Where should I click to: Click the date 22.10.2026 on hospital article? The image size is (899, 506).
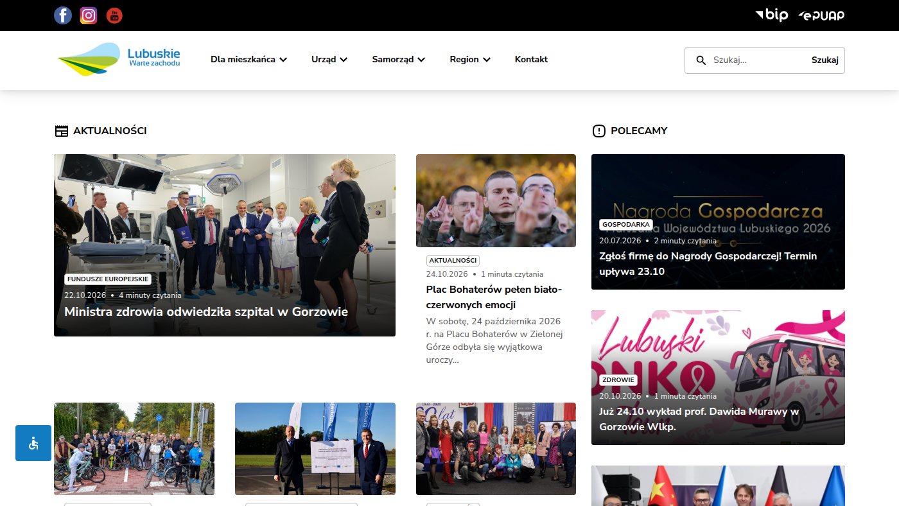[85, 295]
